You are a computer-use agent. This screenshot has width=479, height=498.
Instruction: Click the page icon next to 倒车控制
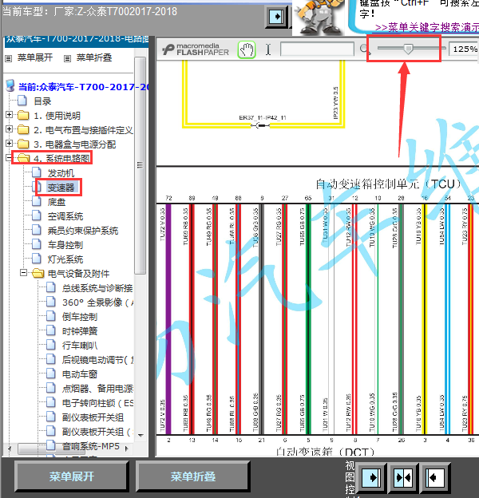click(51, 316)
